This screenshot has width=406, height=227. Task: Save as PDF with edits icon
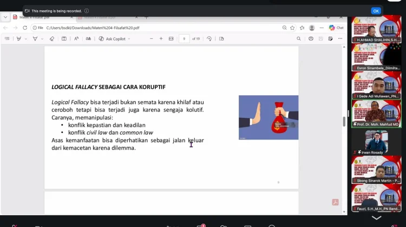pyautogui.click(x=330, y=38)
